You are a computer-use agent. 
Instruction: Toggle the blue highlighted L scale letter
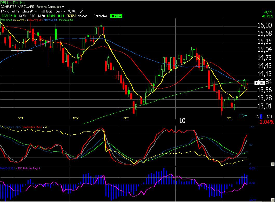[x=261, y=116]
